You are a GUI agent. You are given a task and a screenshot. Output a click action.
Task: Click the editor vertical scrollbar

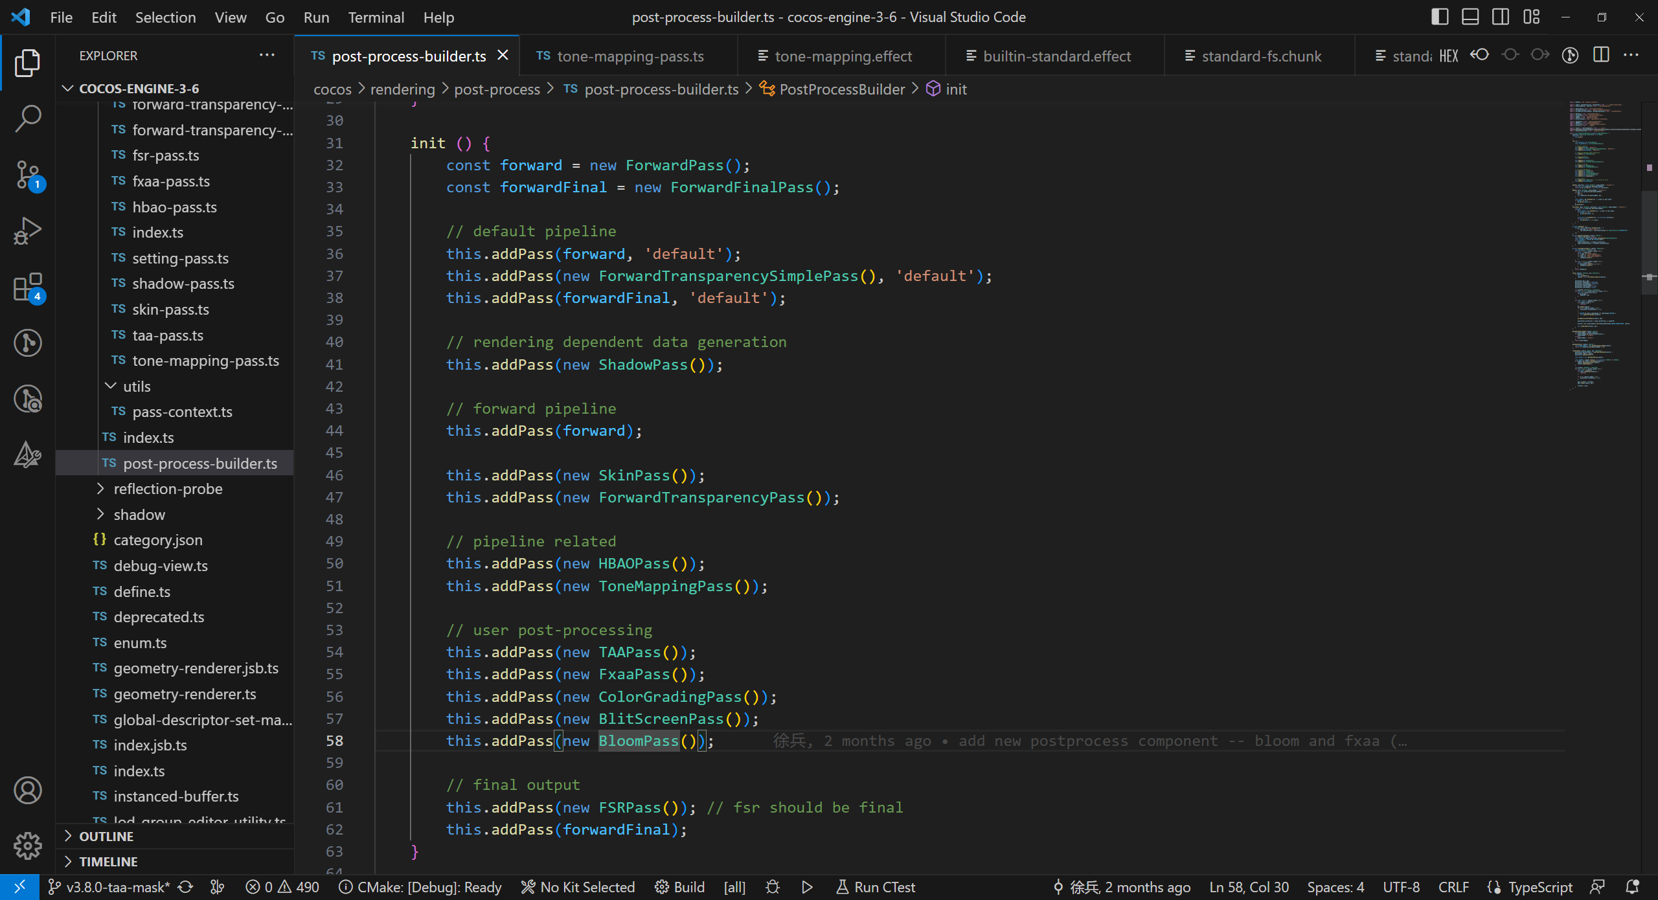click(1649, 243)
